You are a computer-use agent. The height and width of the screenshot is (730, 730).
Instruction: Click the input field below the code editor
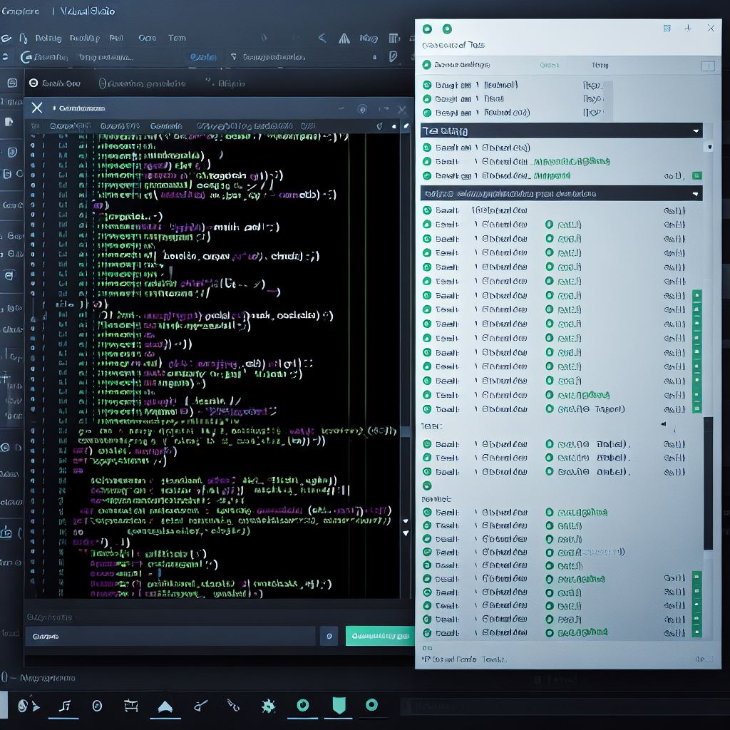(x=170, y=636)
